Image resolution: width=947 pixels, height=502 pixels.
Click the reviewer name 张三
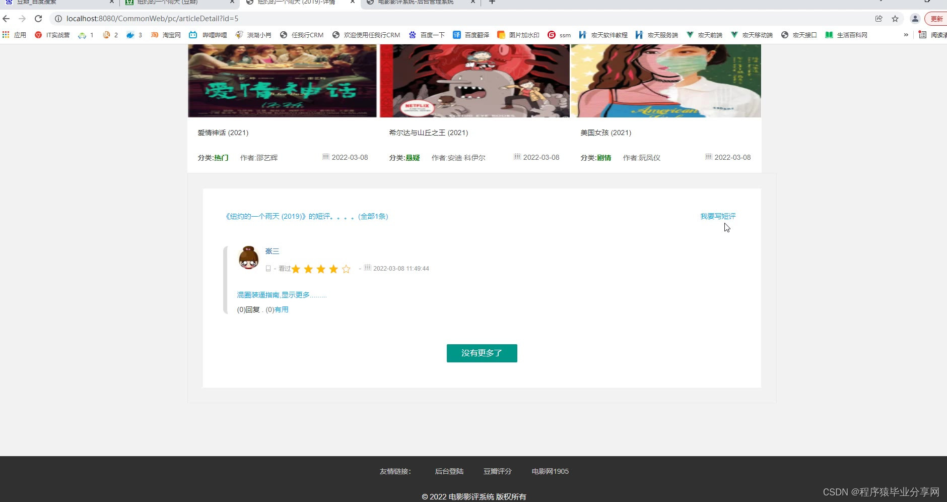tap(272, 251)
